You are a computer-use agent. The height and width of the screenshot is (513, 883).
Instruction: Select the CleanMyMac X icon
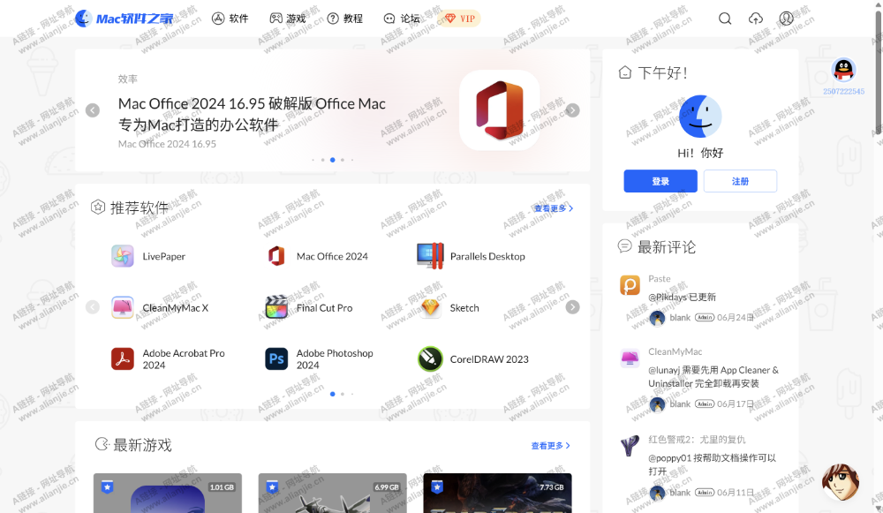pos(122,307)
